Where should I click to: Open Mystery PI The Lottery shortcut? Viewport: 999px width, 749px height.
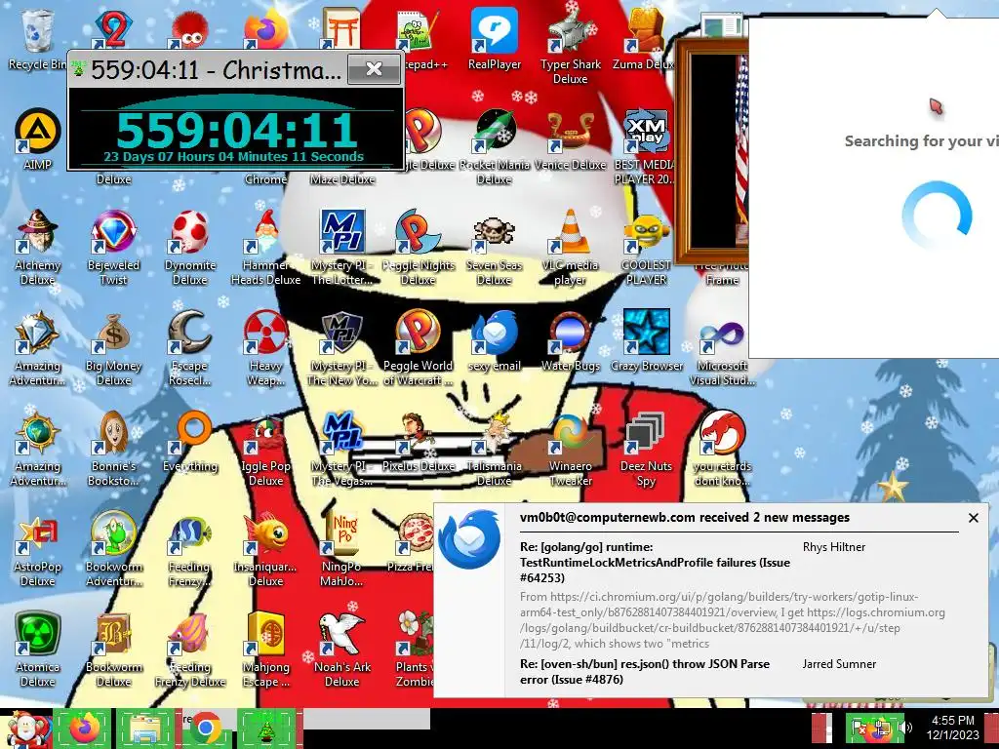[x=341, y=247]
